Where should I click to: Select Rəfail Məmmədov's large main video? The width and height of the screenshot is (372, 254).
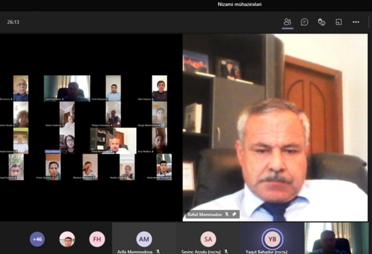click(x=275, y=127)
